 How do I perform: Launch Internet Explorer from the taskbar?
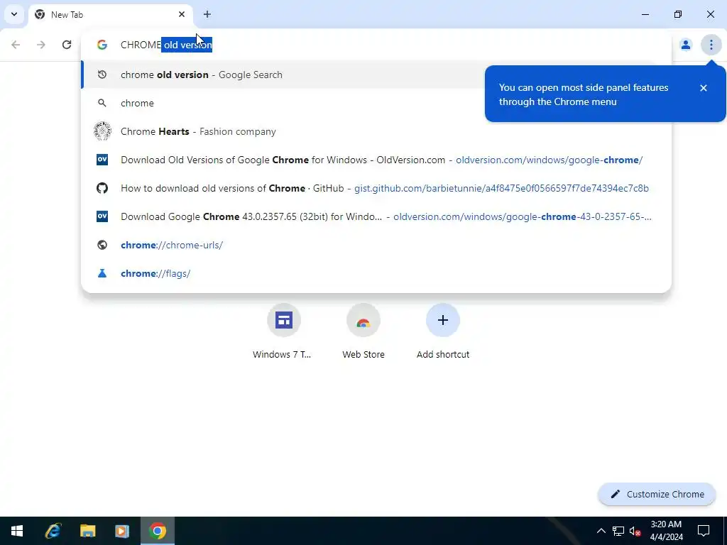53,531
